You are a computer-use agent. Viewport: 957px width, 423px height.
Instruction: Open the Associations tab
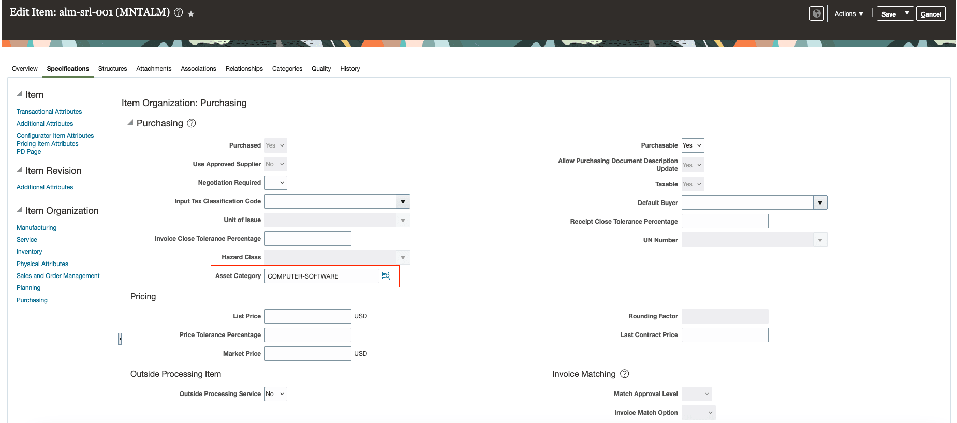198,69
